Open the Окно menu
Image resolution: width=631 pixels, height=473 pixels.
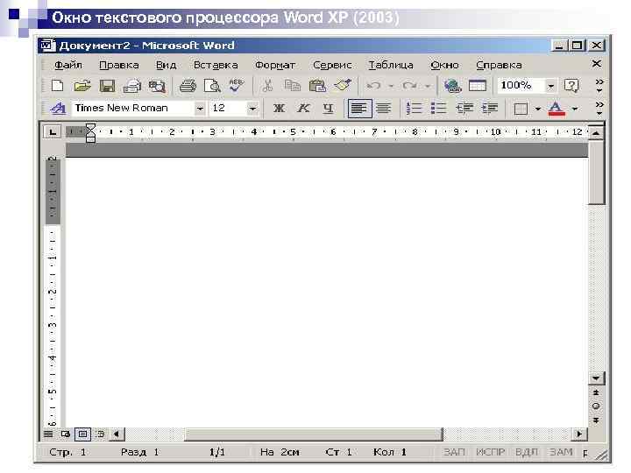point(444,65)
